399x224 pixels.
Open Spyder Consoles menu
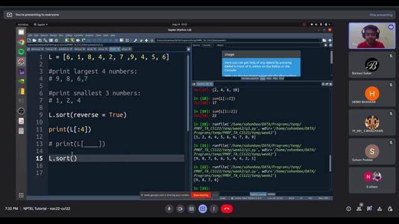[79, 35]
